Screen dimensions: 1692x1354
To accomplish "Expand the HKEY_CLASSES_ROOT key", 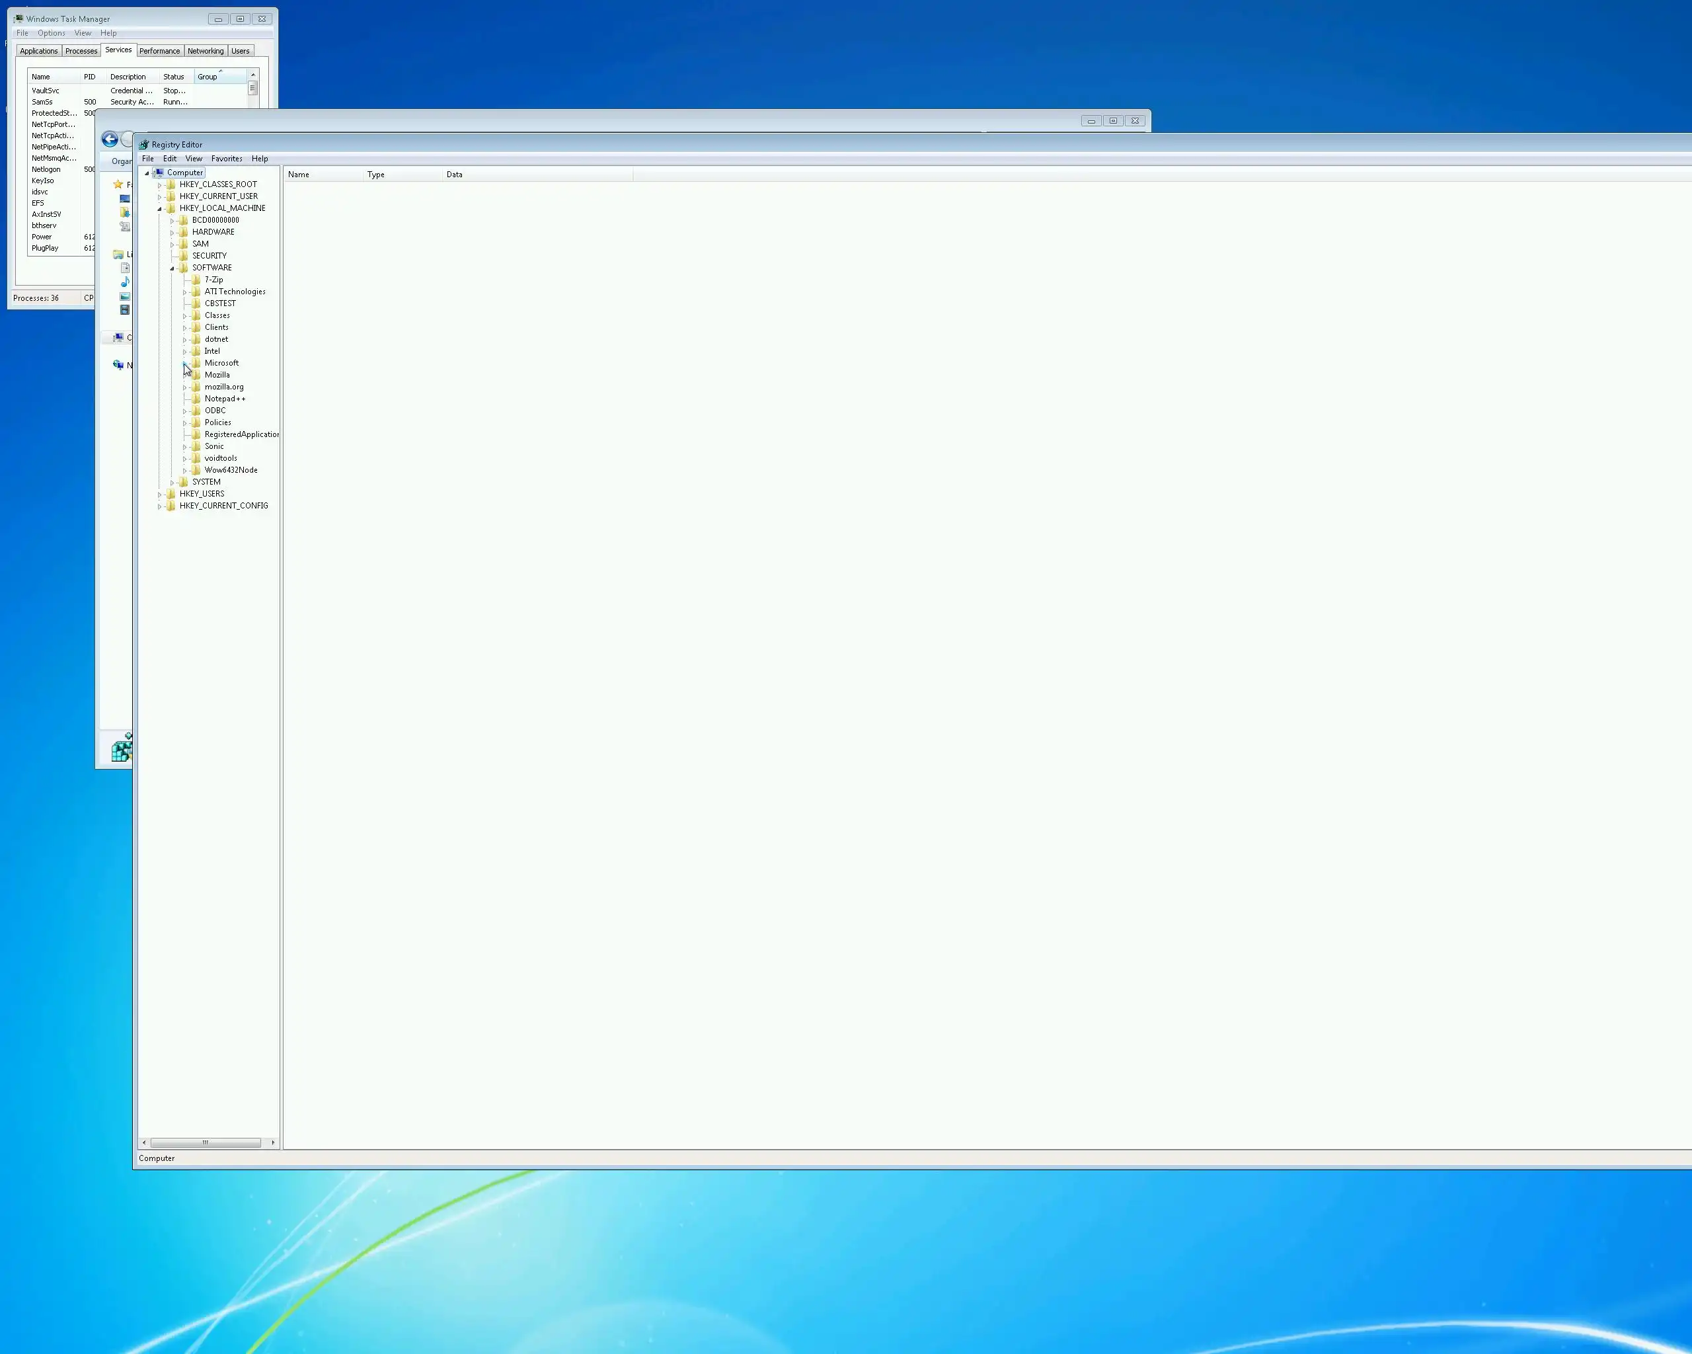I will tap(160, 185).
